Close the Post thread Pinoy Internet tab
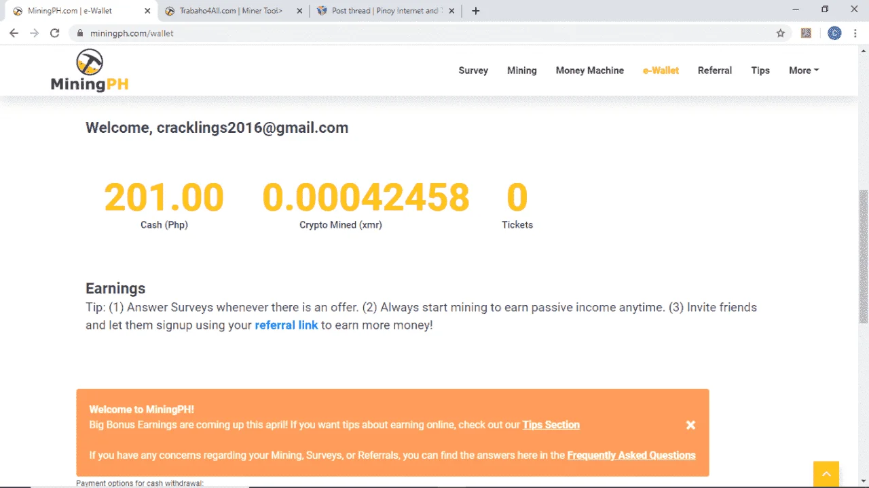This screenshot has width=869, height=488. pyautogui.click(x=452, y=11)
